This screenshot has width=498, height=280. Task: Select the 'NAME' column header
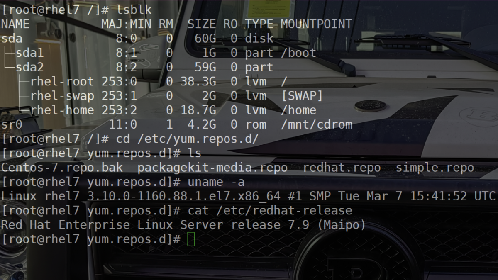click(x=15, y=24)
